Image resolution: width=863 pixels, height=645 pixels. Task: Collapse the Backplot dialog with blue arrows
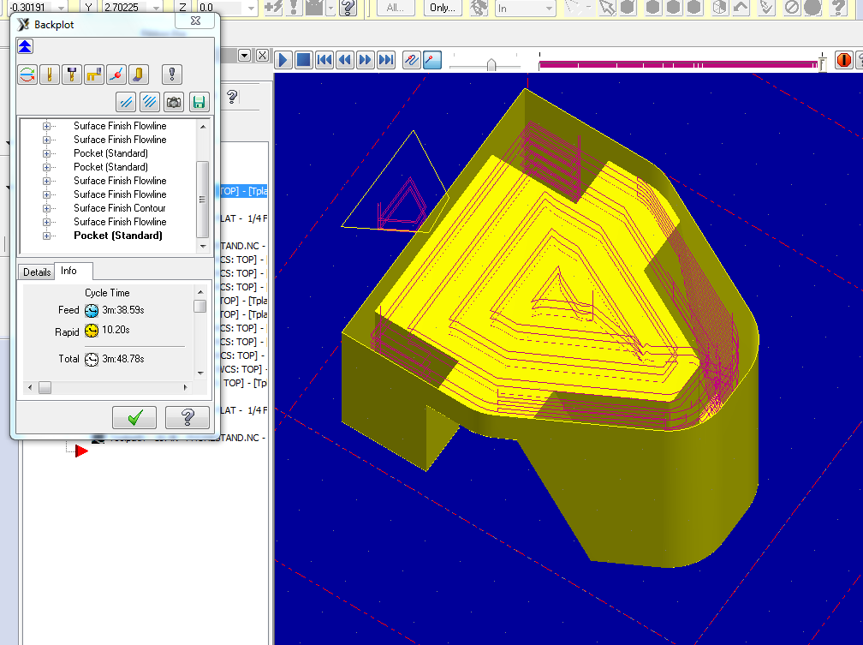click(26, 46)
